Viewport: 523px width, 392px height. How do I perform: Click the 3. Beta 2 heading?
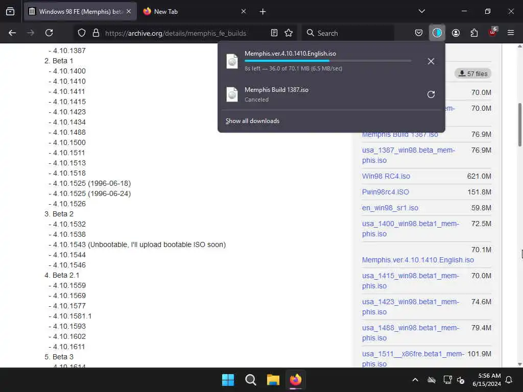click(59, 214)
